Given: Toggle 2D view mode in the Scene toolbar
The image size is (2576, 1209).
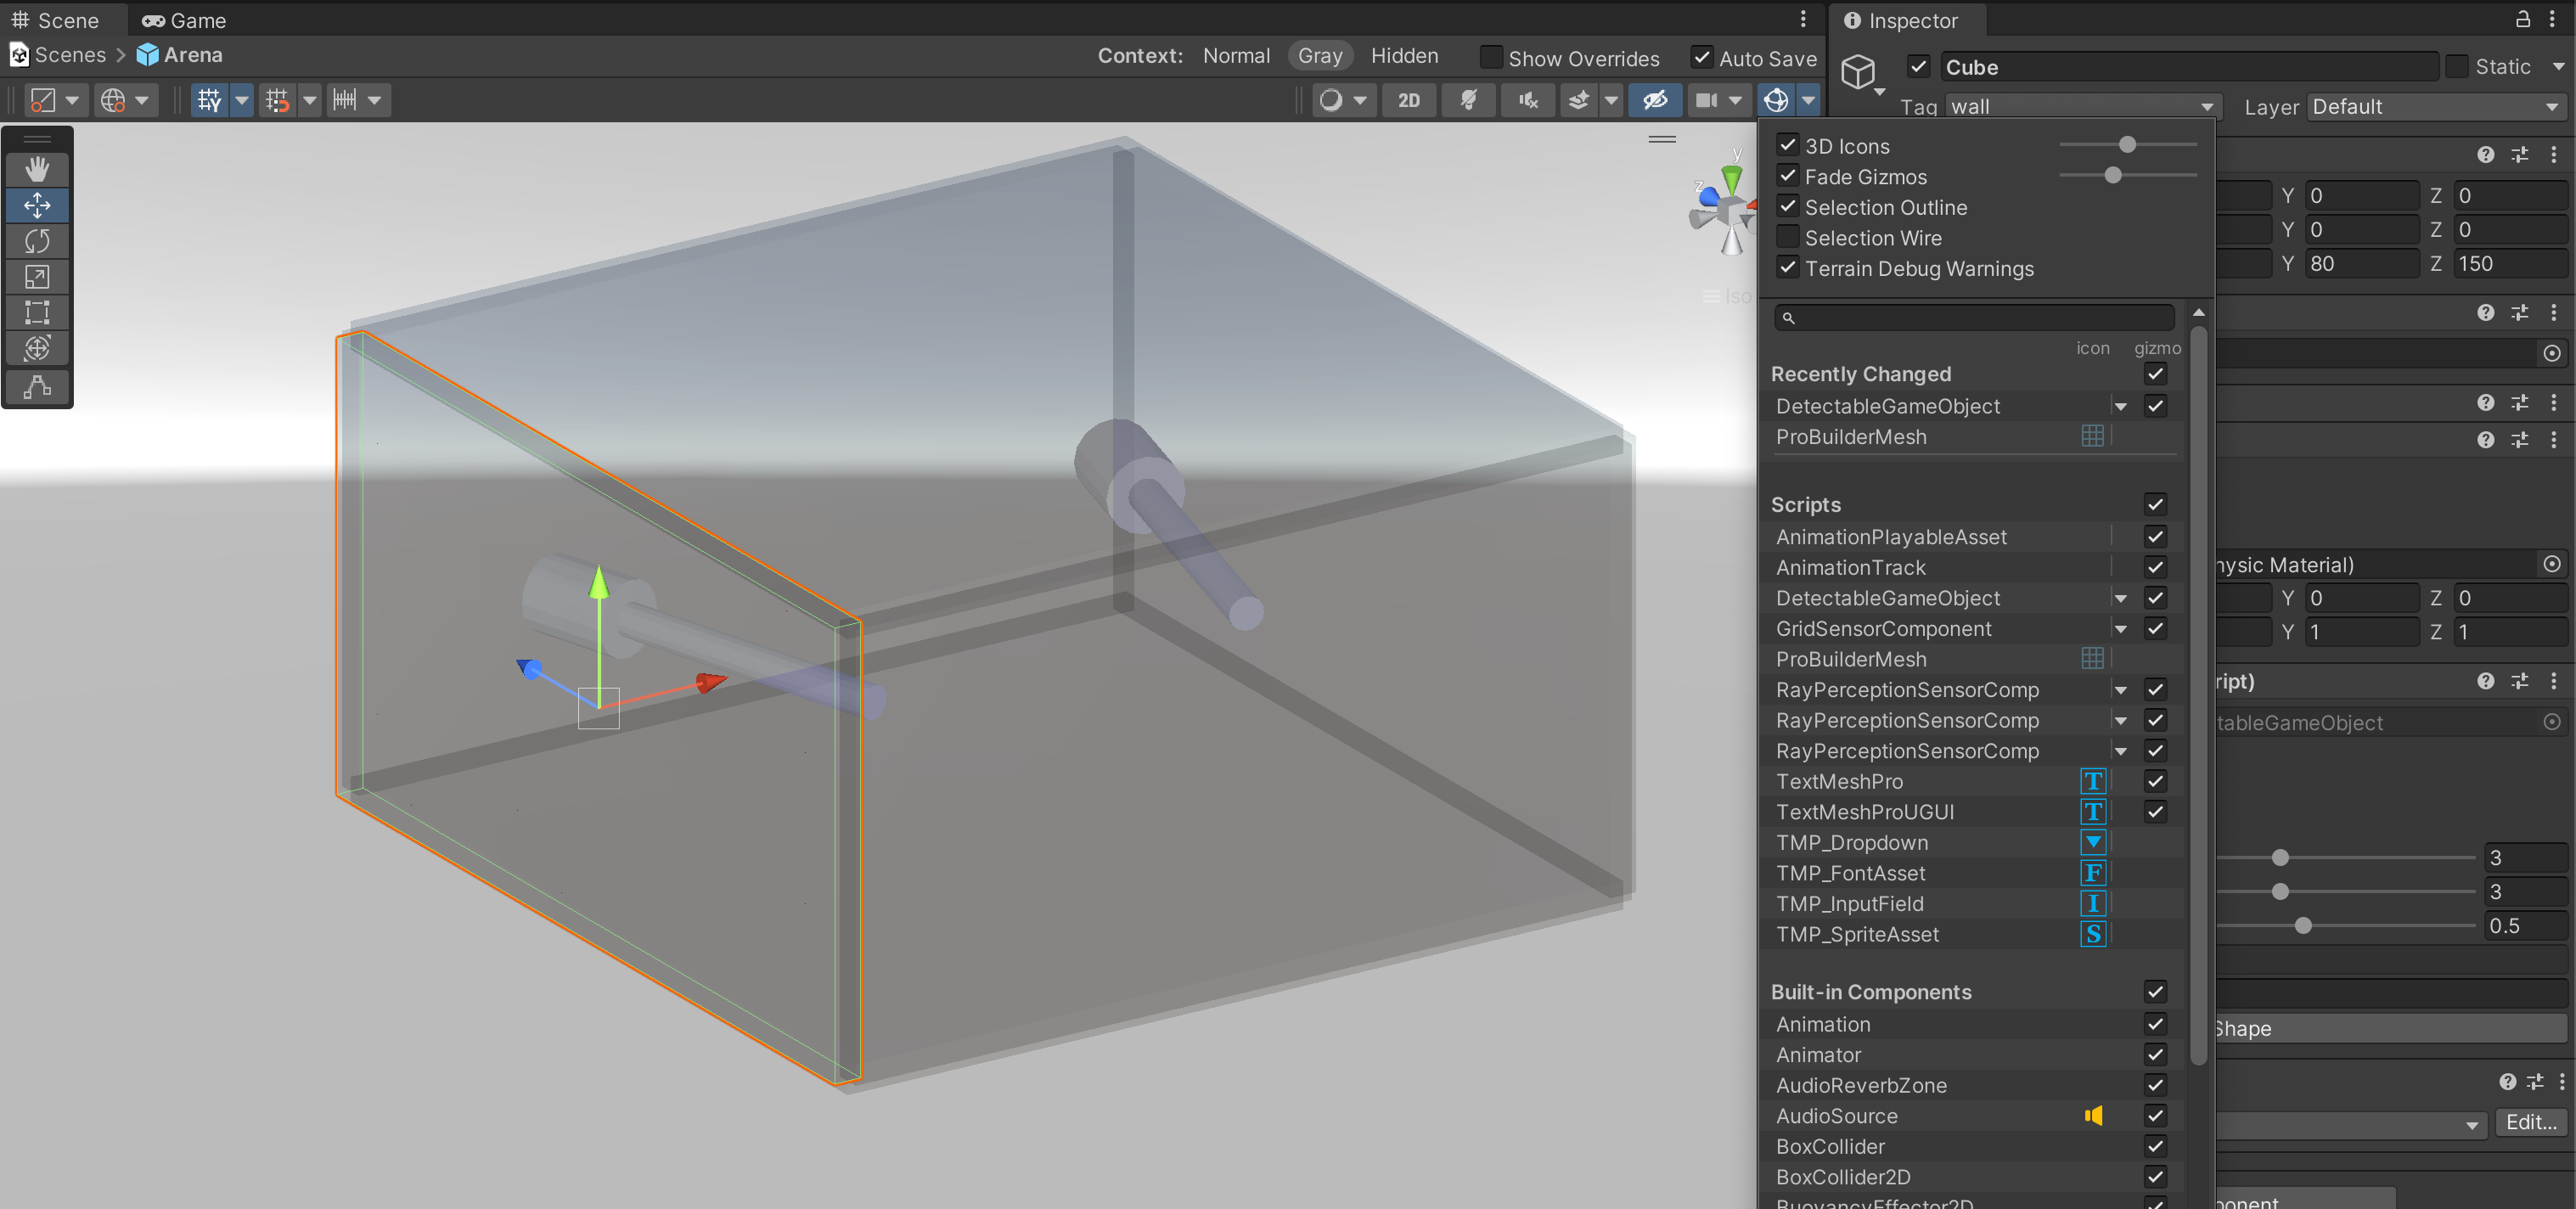Looking at the screenshot, I should [x=1409, y=100].
